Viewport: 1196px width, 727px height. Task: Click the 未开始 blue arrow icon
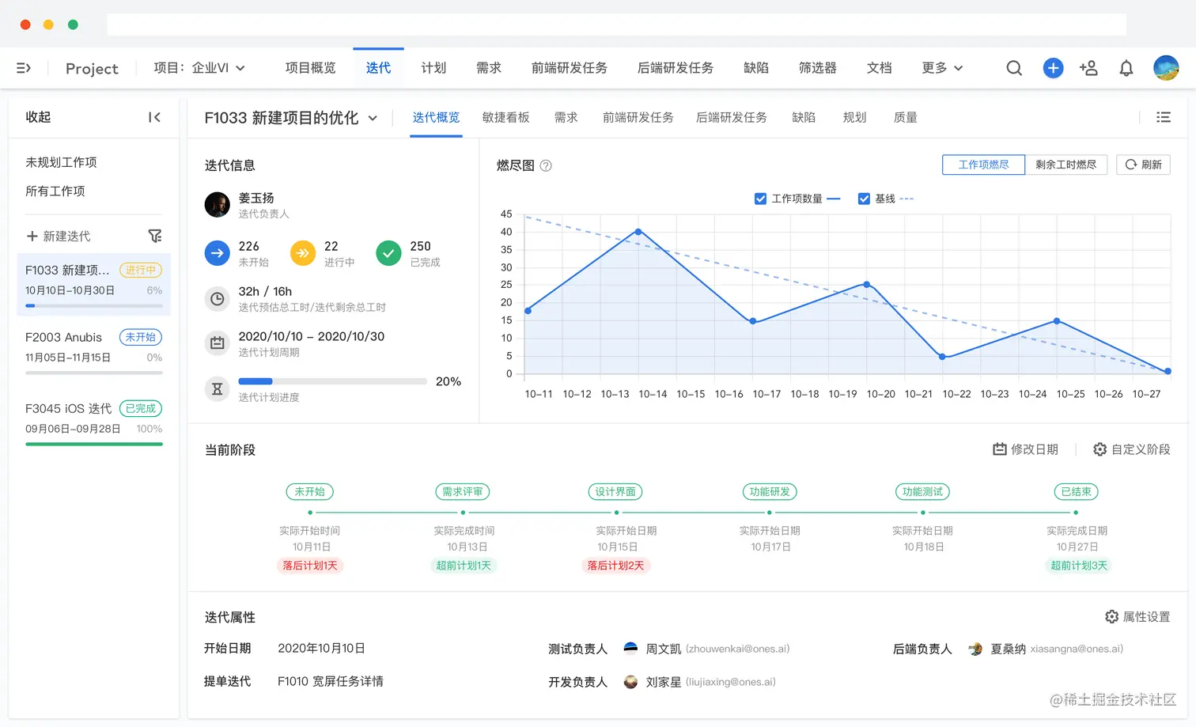coord(218,253)
